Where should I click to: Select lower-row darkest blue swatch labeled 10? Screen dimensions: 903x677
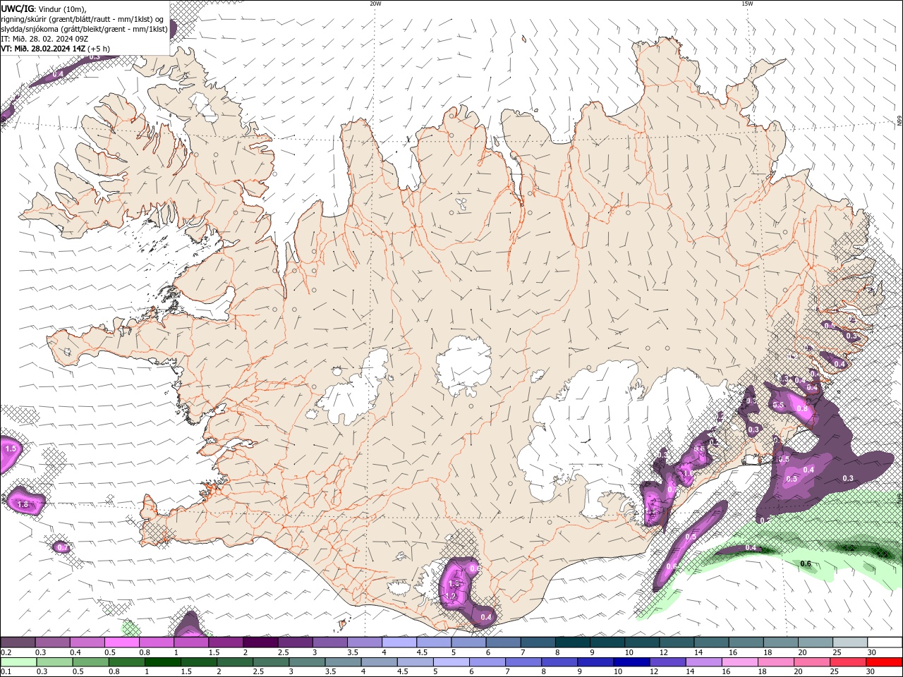pos(632,662)
